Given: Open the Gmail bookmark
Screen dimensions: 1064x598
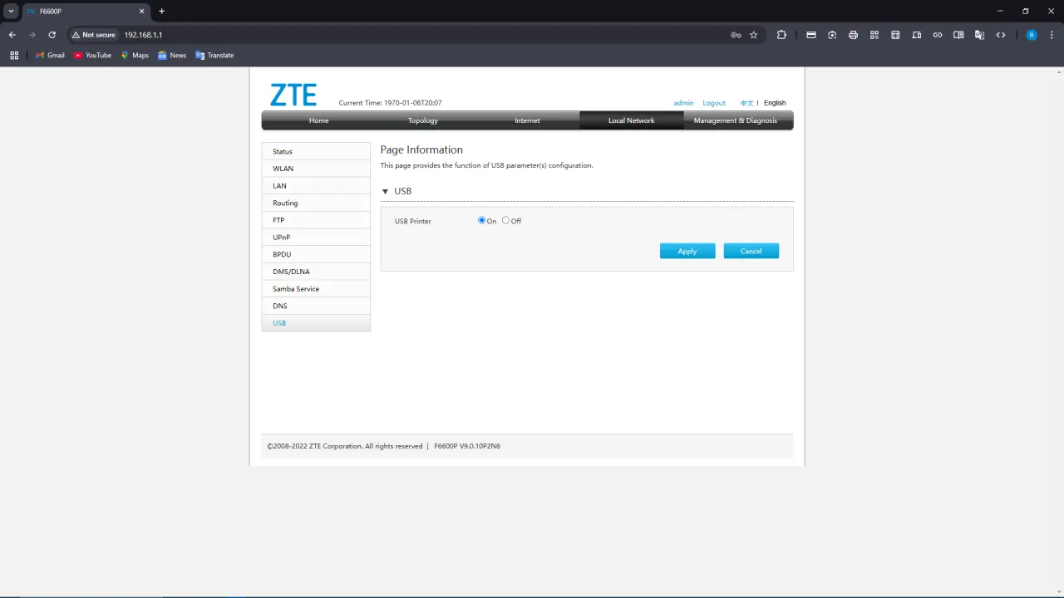Looking at the screenshot, I should (50, 56).
